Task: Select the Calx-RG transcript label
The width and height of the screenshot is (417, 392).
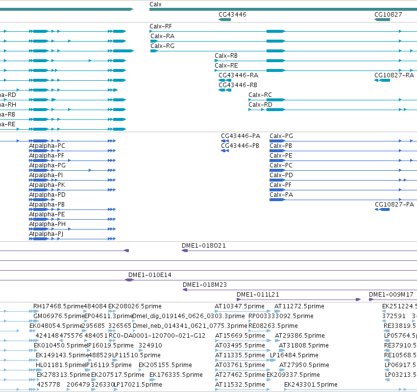Action: tap(163, 46)
